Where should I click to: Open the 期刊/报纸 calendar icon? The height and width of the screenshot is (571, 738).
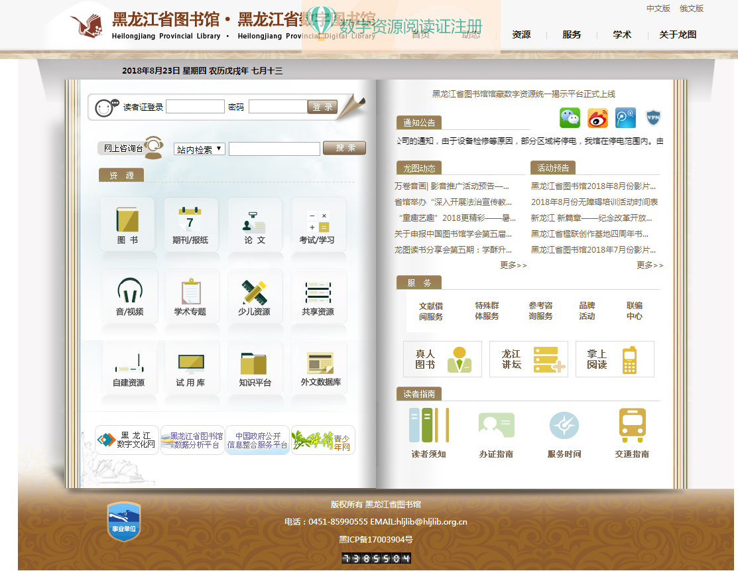pos(190,225)
